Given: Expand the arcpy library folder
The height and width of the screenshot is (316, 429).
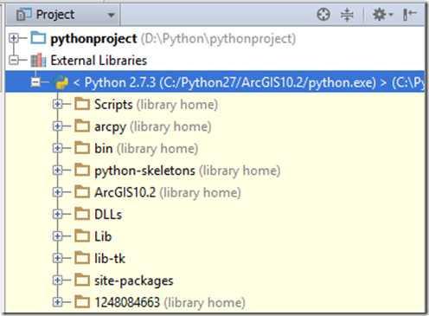Looking at the screenshot, I should 58,126.
